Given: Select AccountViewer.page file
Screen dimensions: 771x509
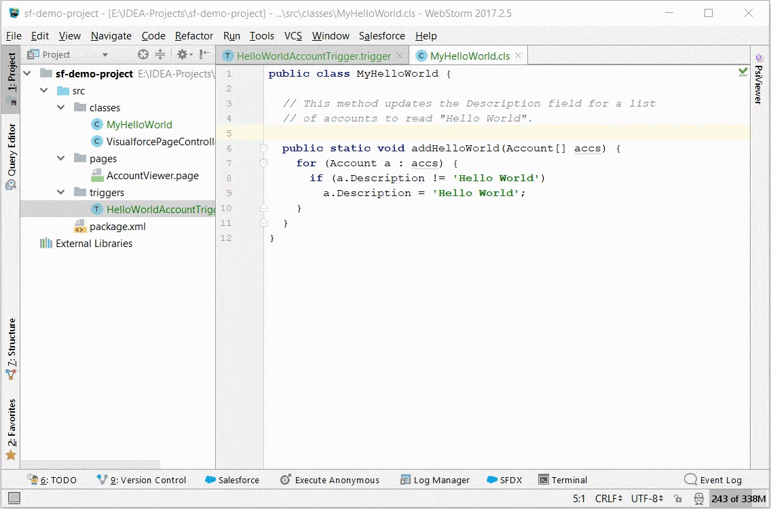Looking at the screenshot, I should coord(153,176).
